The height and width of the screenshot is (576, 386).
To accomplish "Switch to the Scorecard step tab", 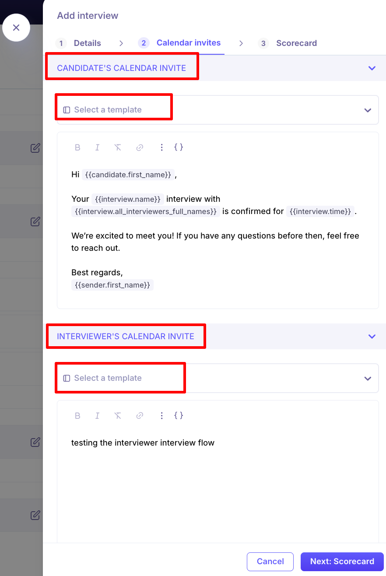I will pos(296,43).
